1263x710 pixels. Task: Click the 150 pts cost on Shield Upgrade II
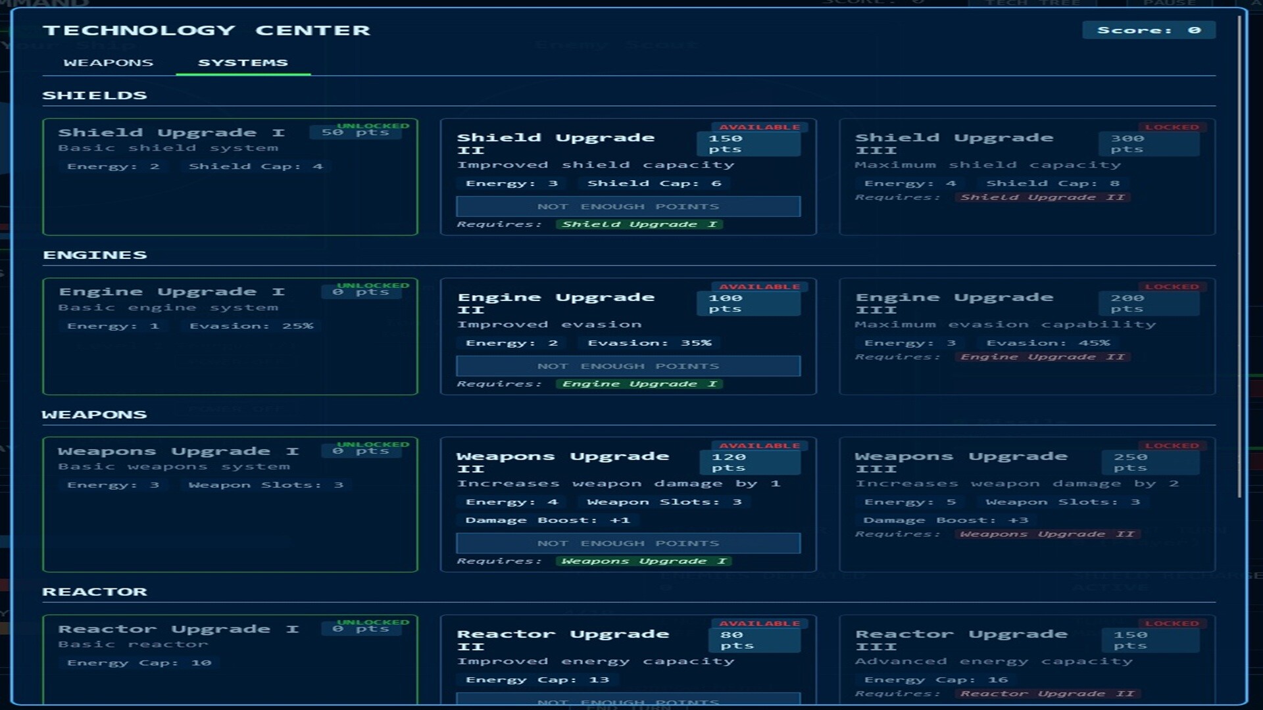click(x=749, y=143)
